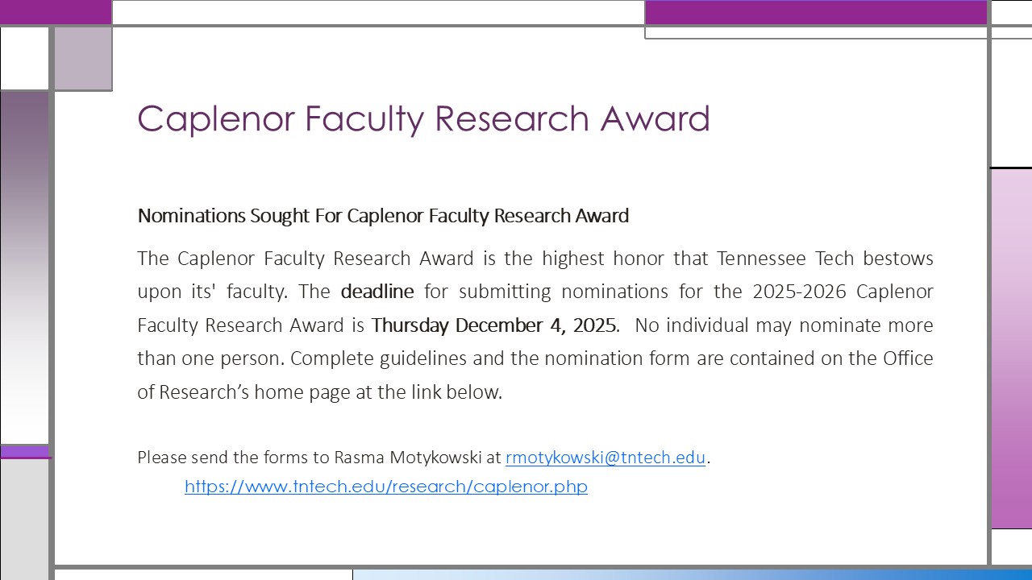The width and height of the screenshot is (1032, 580).
Task: Click the bold Thursday December 4, 2025 date
Action: 494,325
